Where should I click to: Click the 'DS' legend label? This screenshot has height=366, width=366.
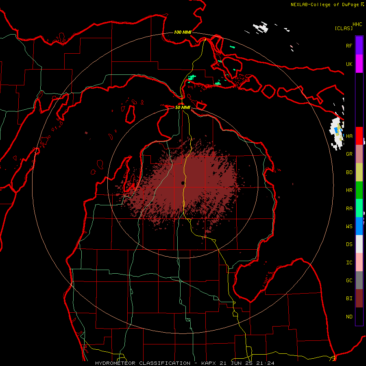[x=349, y=244]
